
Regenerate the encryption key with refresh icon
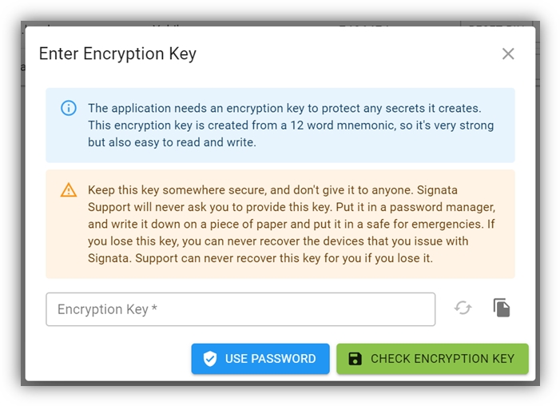tap(463, 308)
